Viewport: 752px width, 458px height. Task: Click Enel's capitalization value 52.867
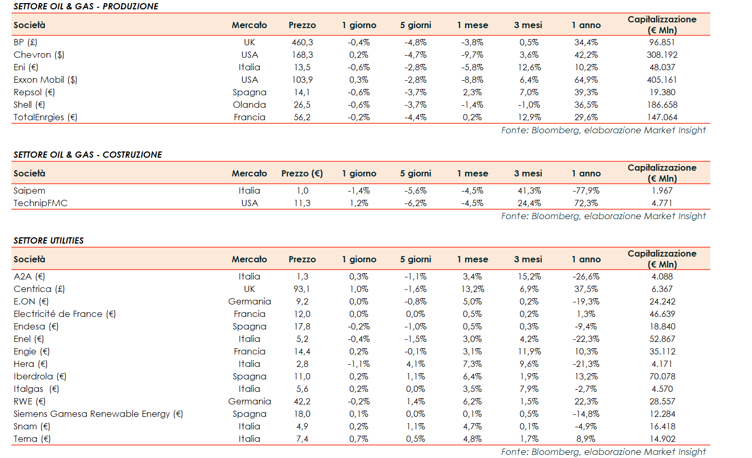(662, 339)
